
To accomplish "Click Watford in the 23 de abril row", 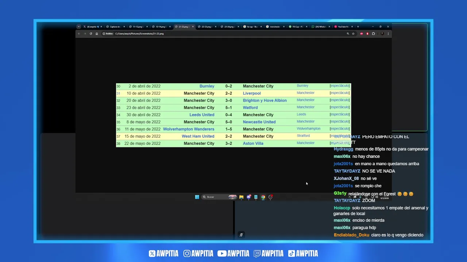I will click(250, 108).
